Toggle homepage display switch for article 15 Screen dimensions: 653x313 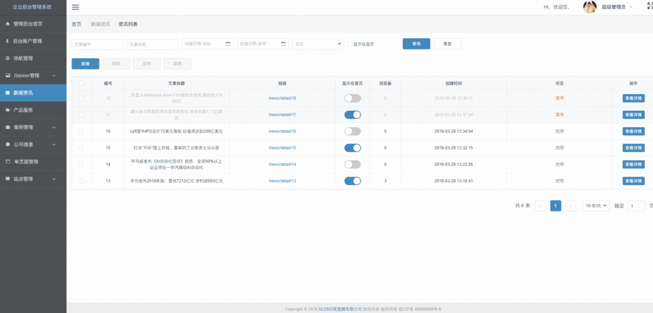tap(352, 148)
